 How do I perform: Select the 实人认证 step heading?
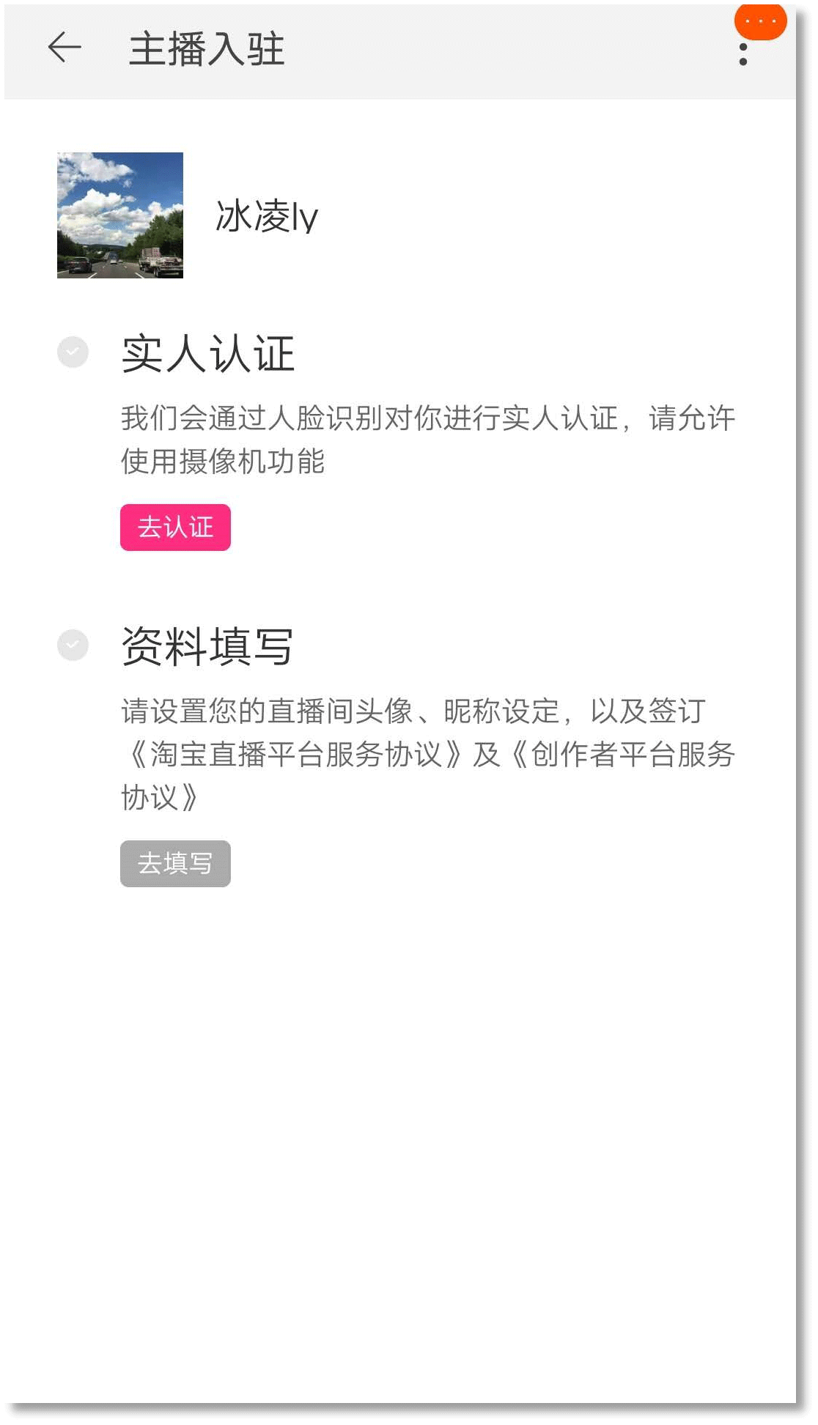pyautogui.click(x=208, y=354)
